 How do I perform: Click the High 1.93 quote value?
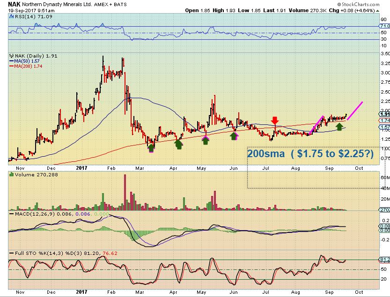(224, 10)
